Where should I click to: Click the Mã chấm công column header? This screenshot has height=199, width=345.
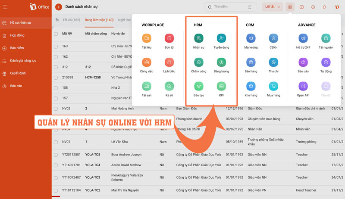[x=96, y=34]
